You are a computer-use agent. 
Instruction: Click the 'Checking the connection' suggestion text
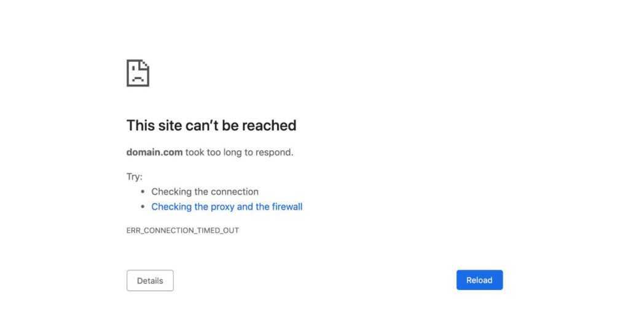coord(205,191)
